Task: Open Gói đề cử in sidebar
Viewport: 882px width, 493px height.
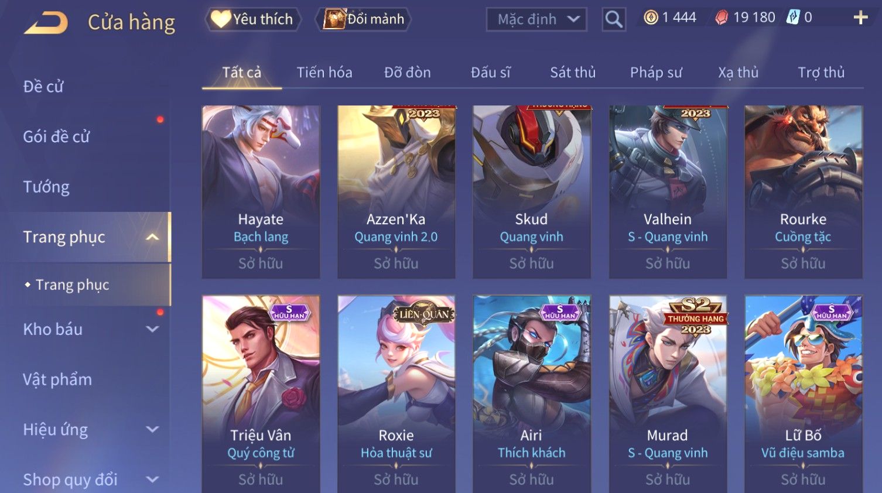Action: pyautogui.click(x=56, y=136)
